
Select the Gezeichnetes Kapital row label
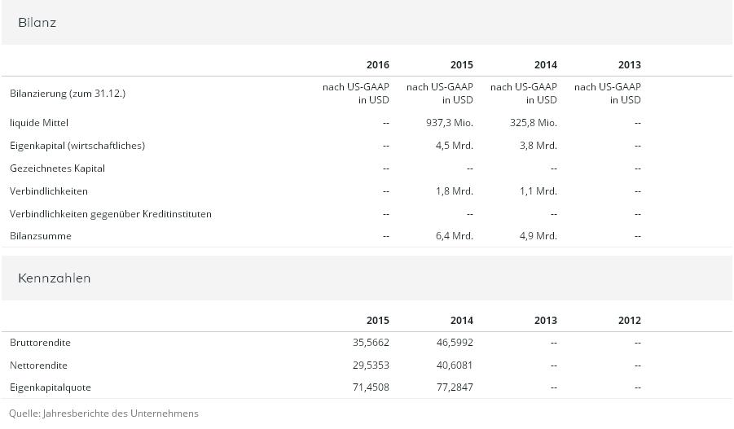click(x=57, y=169)
